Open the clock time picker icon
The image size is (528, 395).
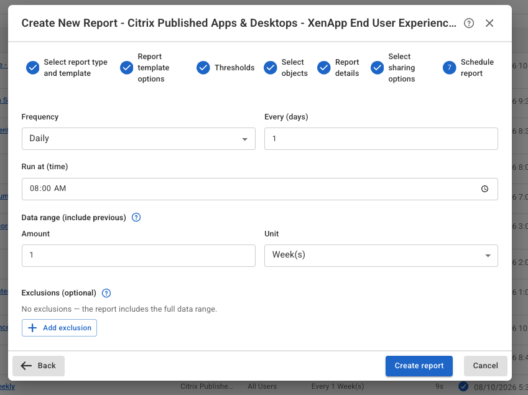coord(484,189)
